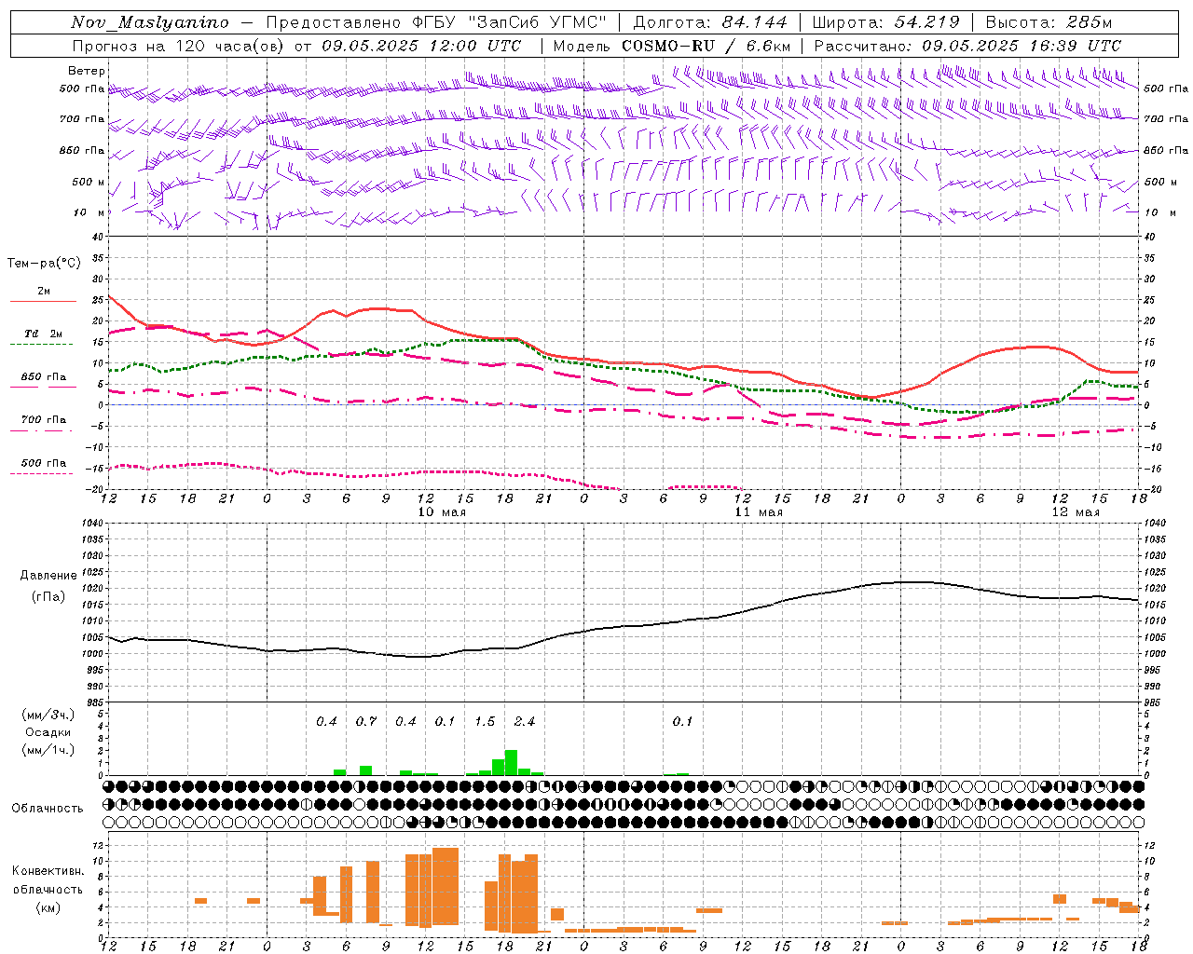1193x954 pixels.
Task: Click the Модель COSMO-RU / 6.6км text
Action: click(672, 46)
